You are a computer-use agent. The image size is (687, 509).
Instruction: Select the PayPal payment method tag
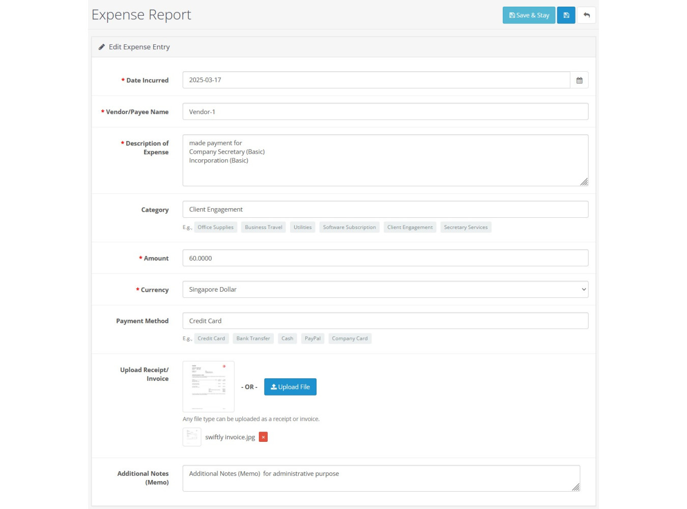click(x=312, y=338)
